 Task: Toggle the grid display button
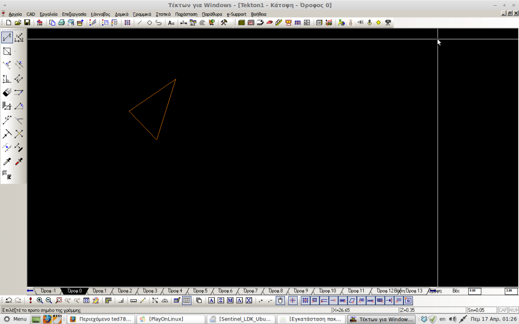tap(186, 300)
